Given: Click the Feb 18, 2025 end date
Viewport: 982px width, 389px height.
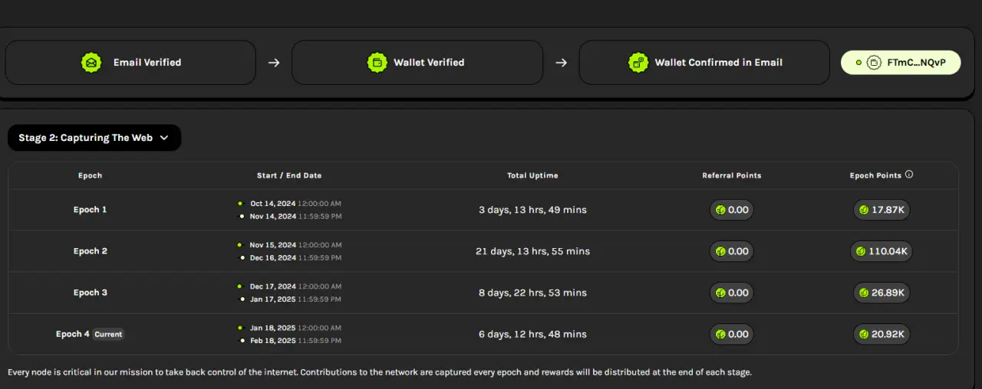Looking at the screenshot, I should (273, 341).
